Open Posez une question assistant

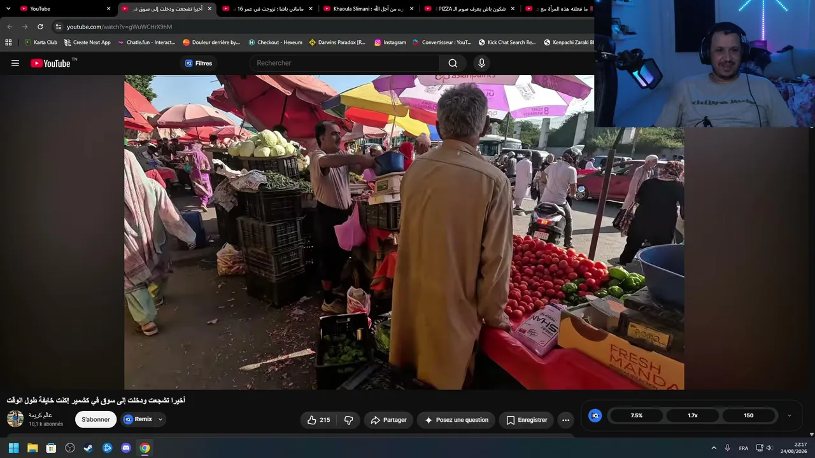click(x=456, y=420)
